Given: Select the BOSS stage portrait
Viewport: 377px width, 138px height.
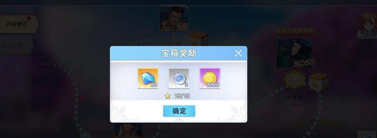Looking at the screenshot, I should click(294, 51).
